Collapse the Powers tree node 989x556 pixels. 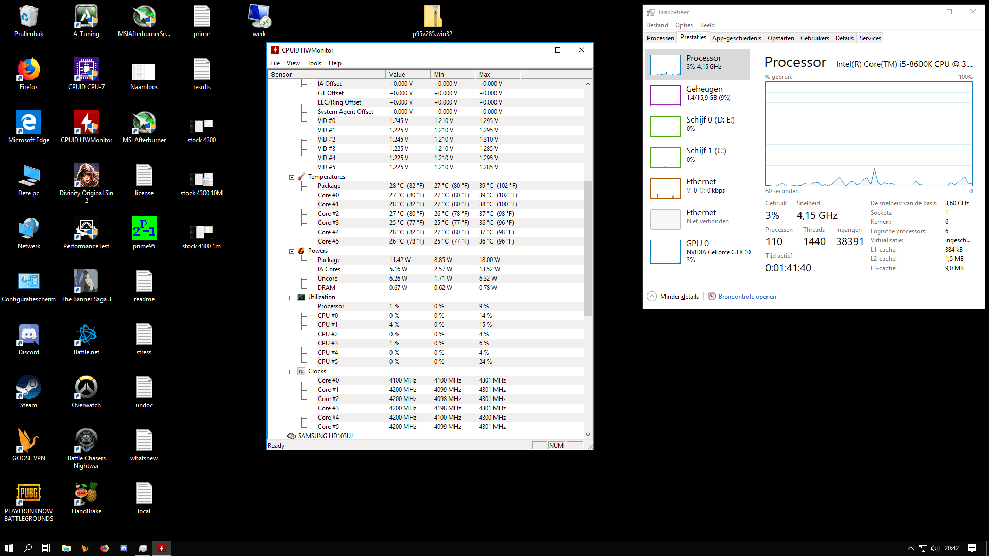coord(292,251)
